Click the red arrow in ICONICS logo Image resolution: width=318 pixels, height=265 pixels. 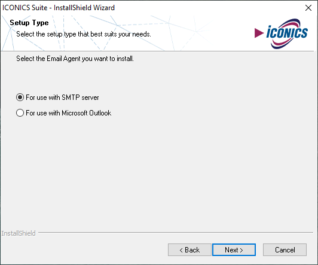pos(259,33)
